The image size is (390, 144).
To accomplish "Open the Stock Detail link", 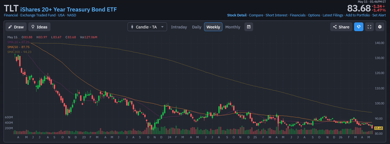I will [237, 15].
